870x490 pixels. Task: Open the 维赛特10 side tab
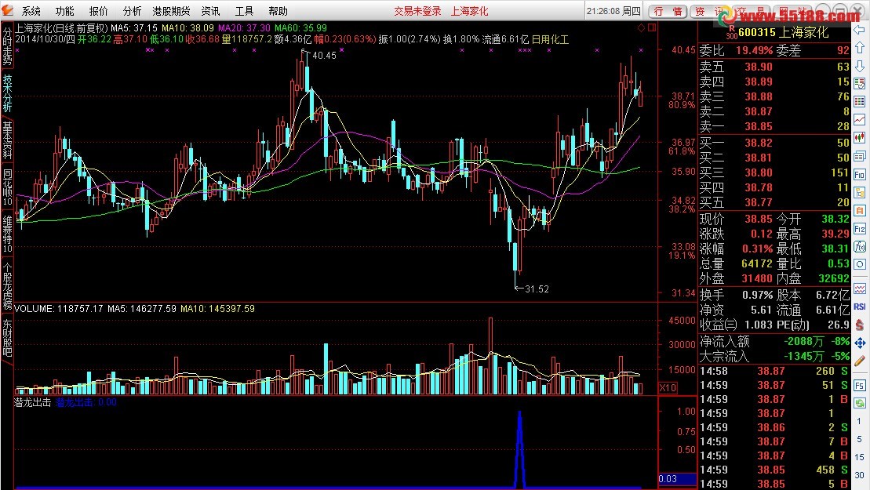point(7,234)
